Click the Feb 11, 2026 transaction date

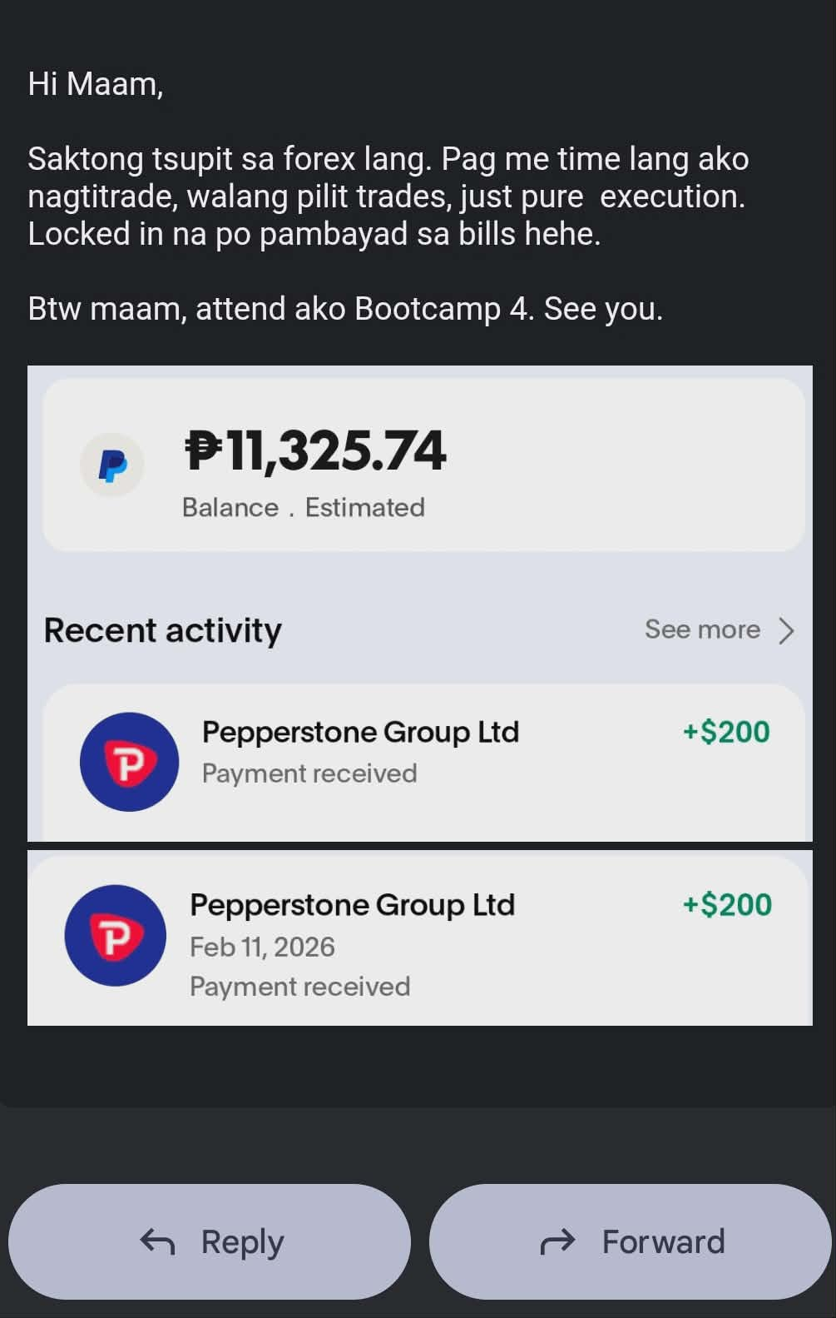[x=262, y=947]
